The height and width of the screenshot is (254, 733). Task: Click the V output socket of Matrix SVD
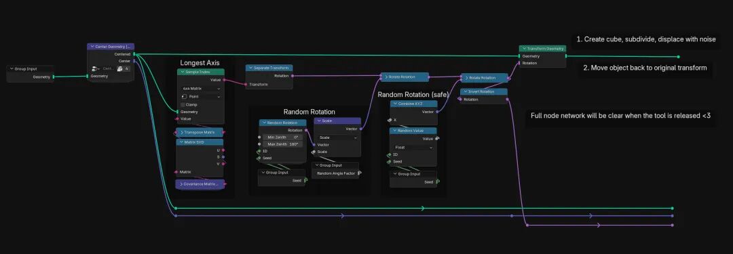[x=223, y=163]
